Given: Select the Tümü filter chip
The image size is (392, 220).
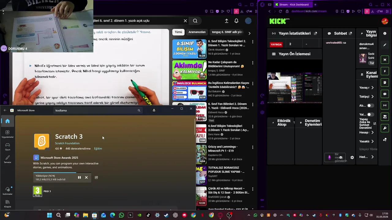Looking at the screenshot, I should coord(178,32).
